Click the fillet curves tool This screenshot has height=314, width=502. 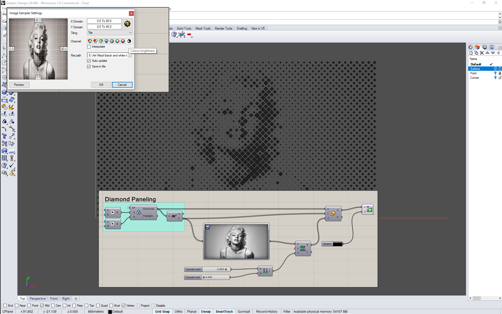pos(4,129)
